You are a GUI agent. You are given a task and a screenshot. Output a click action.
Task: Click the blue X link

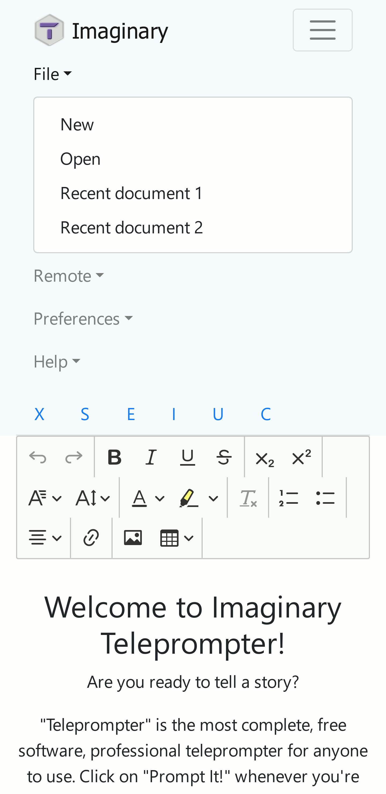39,414
